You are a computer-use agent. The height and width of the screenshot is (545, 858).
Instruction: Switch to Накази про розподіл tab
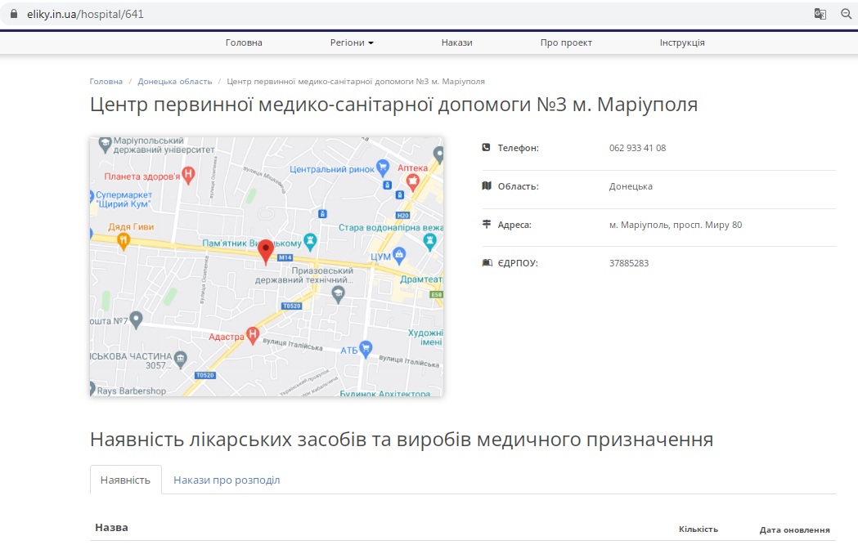(x=227, y=480)
